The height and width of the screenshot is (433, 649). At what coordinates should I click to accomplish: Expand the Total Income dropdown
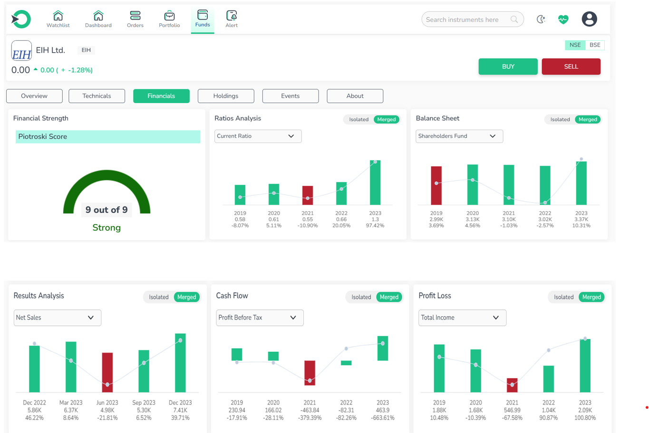point(462,318)
